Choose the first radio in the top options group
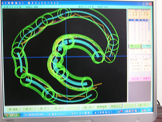This screenshot has width=162, height=122. [x=131, y=13]
